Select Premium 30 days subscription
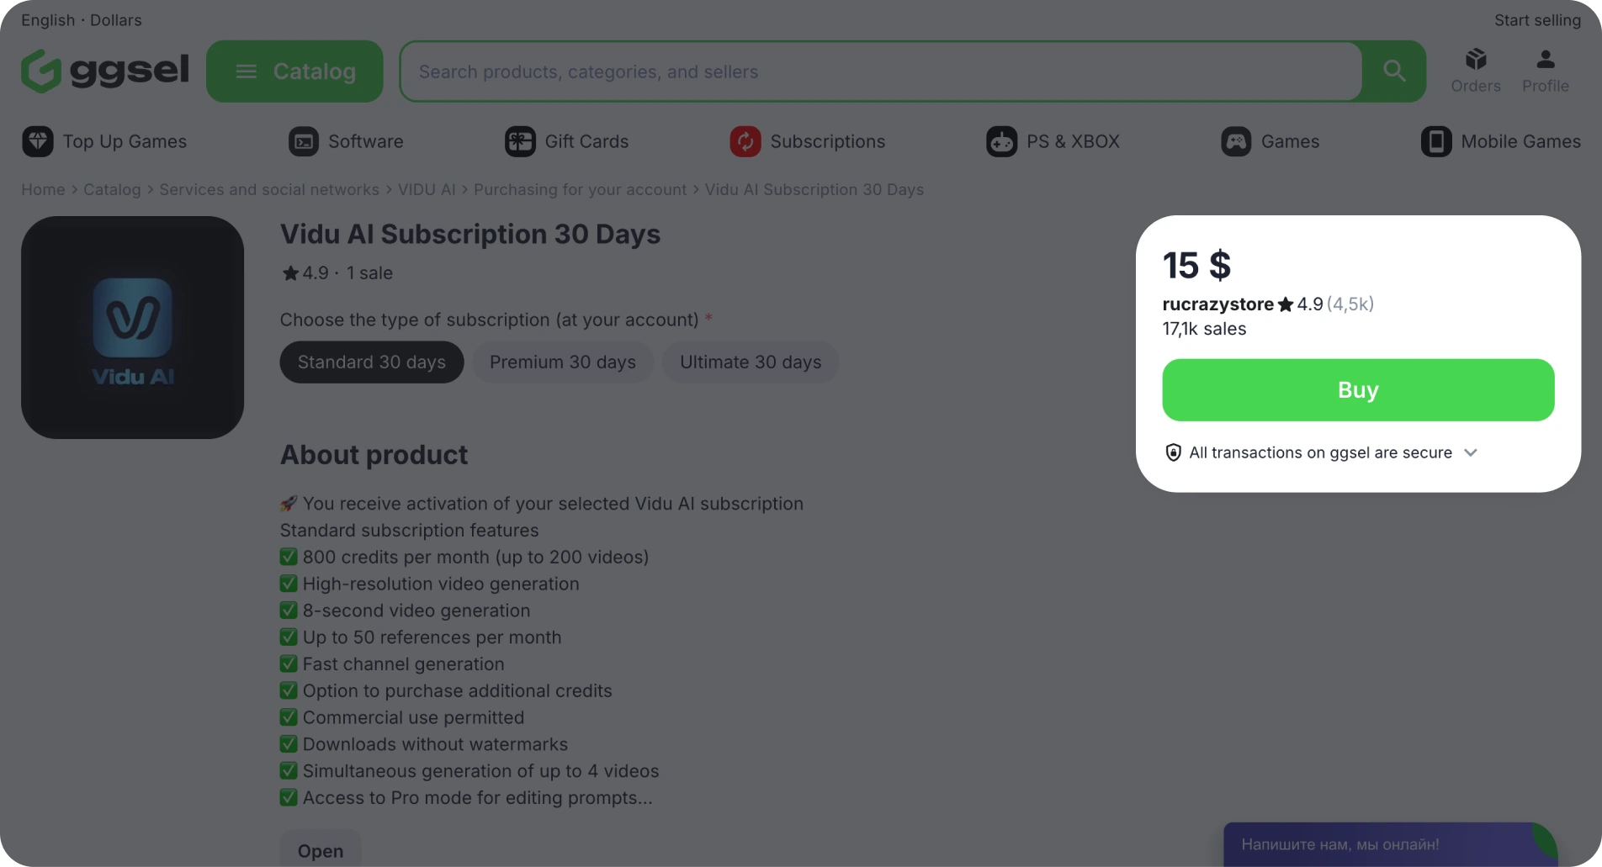Image resolution: width=1602 pixels, height=867 pixels. pyautogui.click(x=562, y=362)
